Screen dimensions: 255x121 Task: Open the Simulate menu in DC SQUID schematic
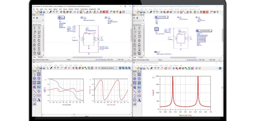tap(71, 9)
